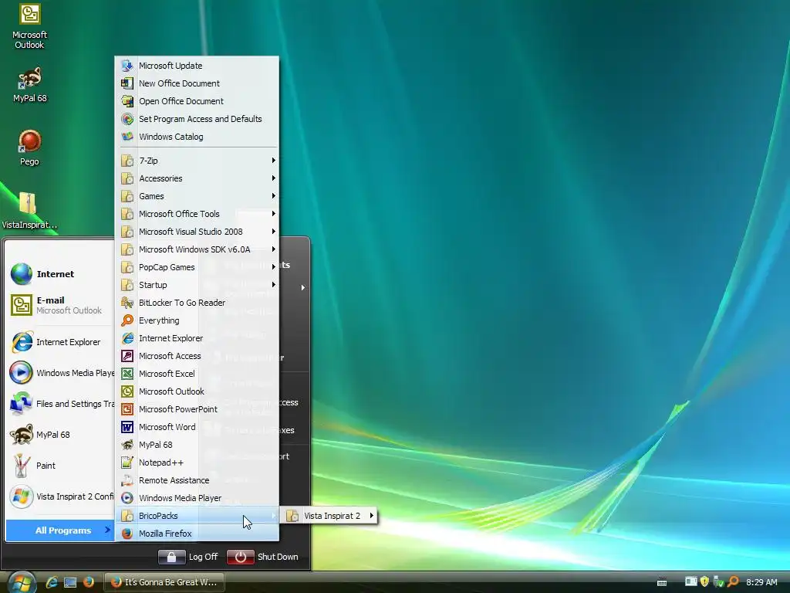Select MyPal 68 in programs list
790x593 pixels.
click(x=197, y=445)
